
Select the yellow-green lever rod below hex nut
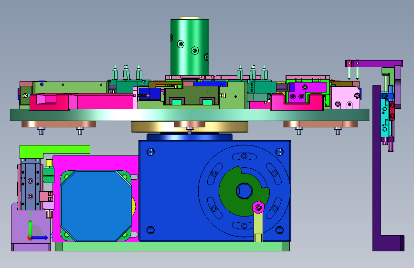(258, 227)
